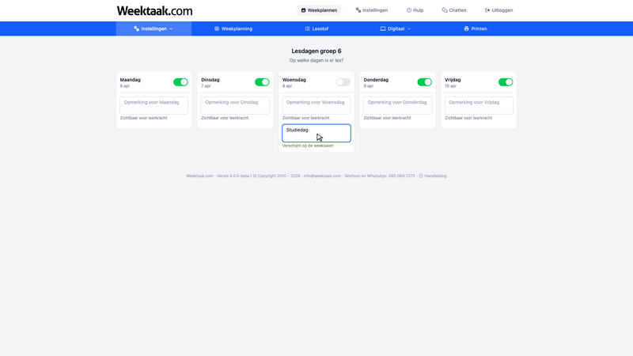Turn off the Vrijdag toggle switch
The height and width of the screenshot is (356, 633).
pyautogui.click(x=506, y=82)
